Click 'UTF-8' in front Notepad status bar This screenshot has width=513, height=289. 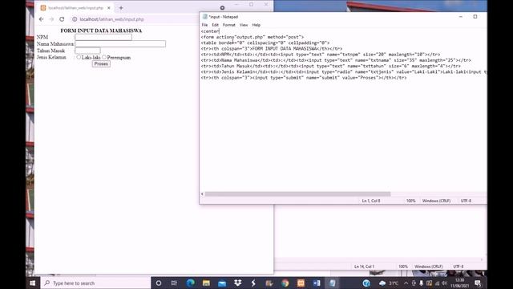(x=466, y=201)
